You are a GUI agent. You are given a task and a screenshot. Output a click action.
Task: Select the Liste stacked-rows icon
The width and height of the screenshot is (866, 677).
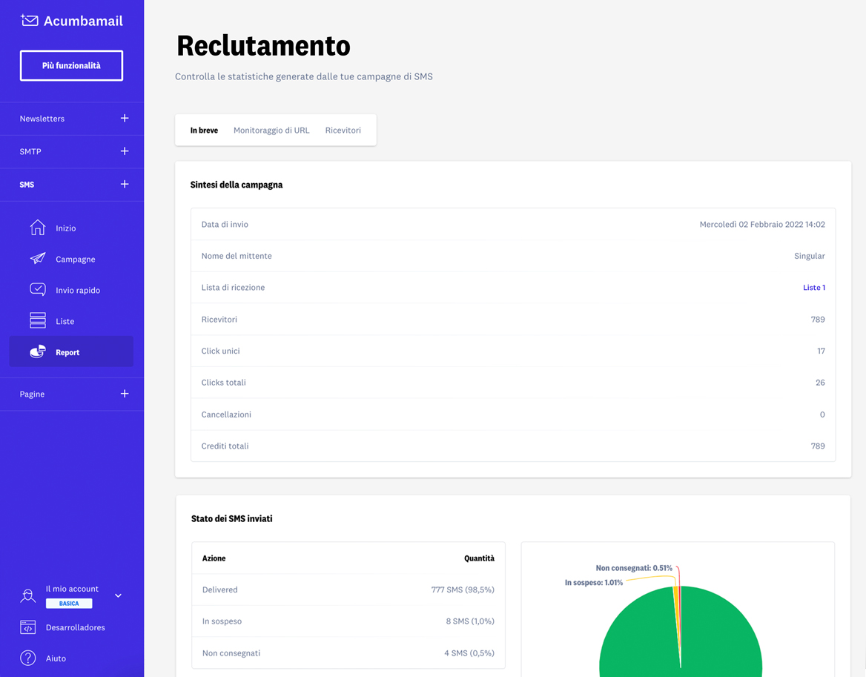(37, 320)
